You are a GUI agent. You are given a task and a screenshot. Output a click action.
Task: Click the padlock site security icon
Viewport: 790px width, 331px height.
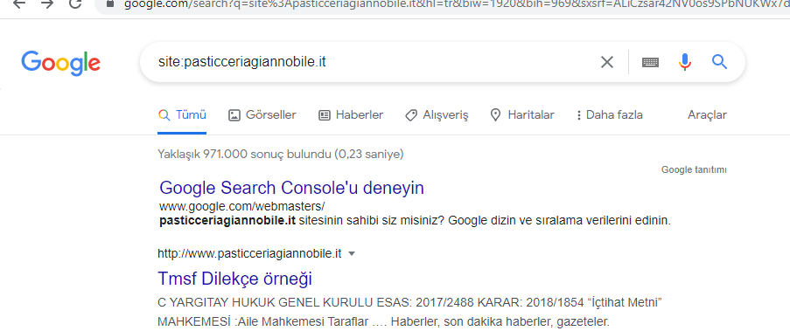[111, 3]
